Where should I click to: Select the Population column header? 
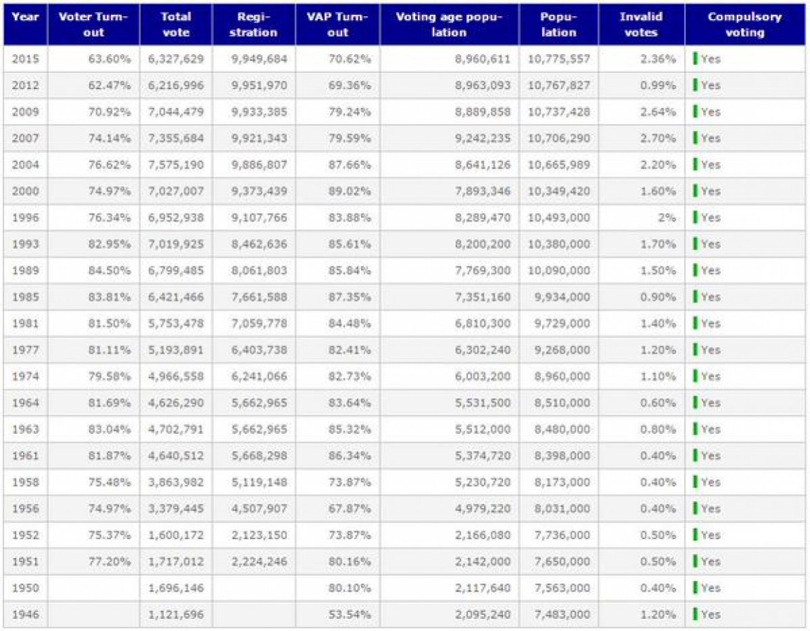pos(558,25)
